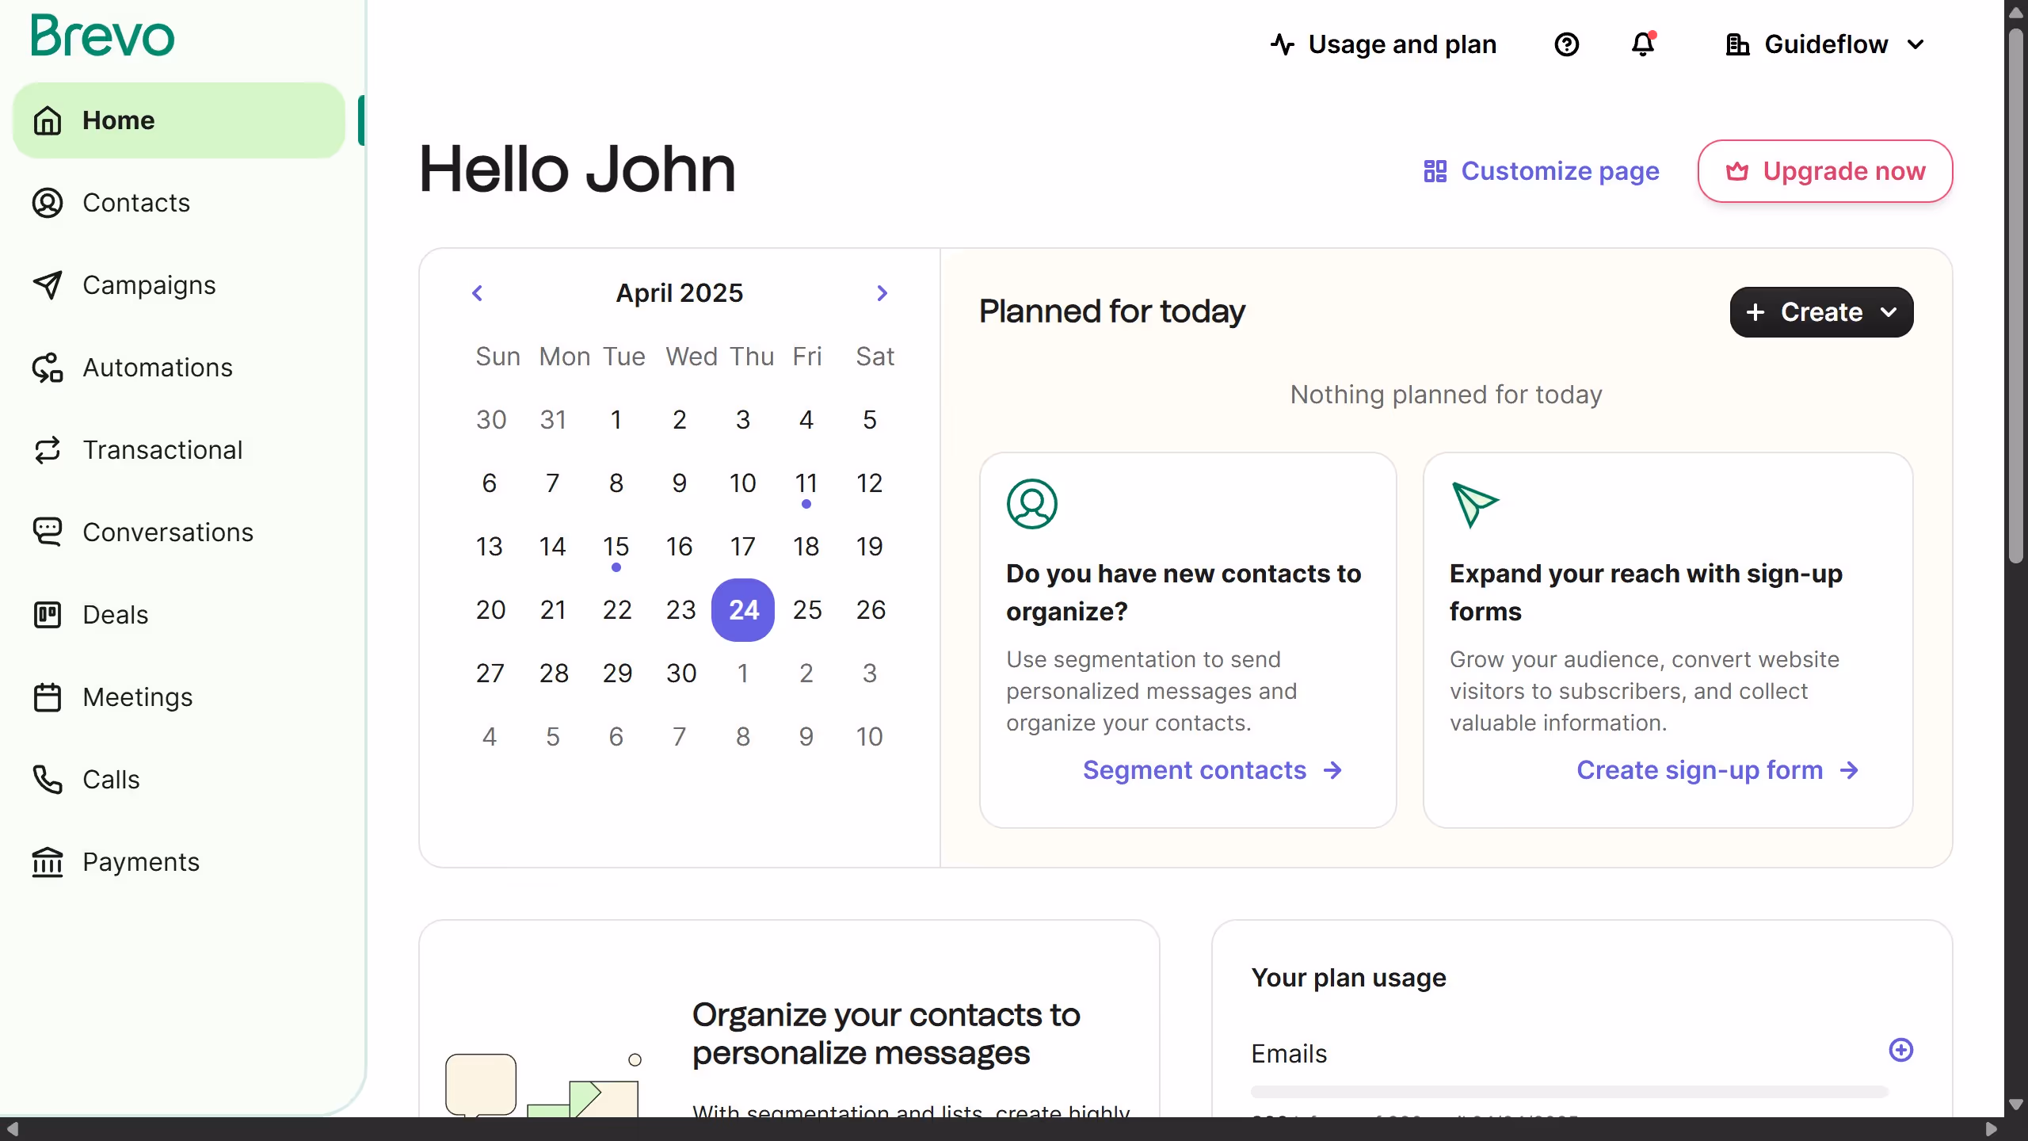Open Campaigns in the sidebar
Image resolution: width=2028 pixels, height=1141 pixels.
coord(149,285)
